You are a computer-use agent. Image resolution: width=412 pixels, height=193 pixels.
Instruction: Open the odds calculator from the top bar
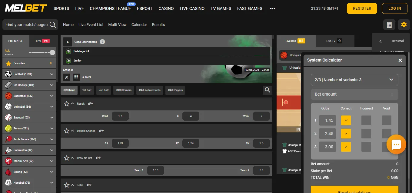(x=389, y=24)
